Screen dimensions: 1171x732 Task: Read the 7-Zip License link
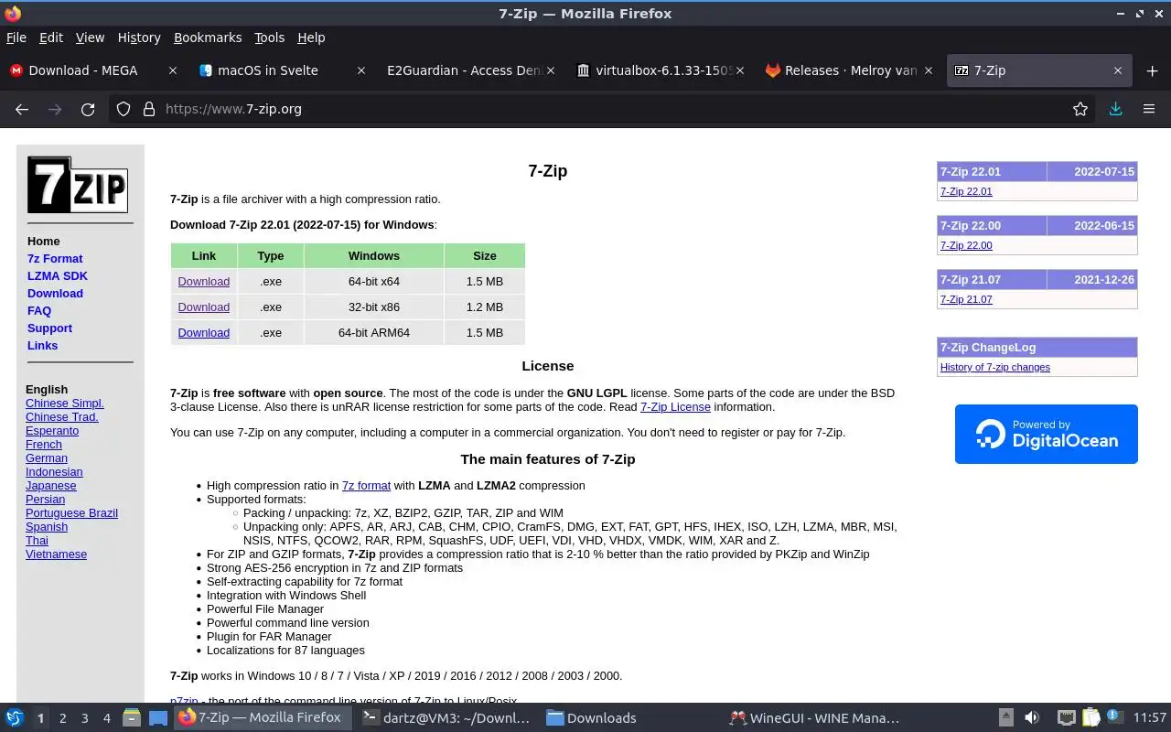coord(675,407)
